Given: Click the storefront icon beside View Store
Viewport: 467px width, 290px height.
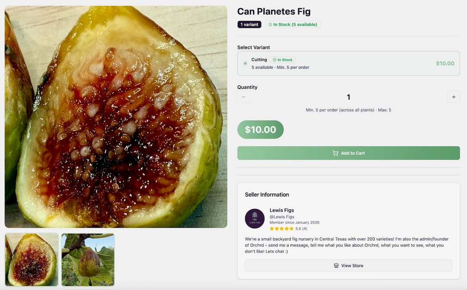Looking at the screenshot, I should click(336, 266).
